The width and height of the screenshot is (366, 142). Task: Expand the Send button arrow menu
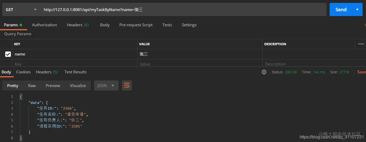click(357, 9)
